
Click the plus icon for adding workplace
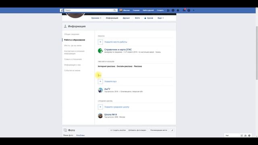tap(100, 42)
